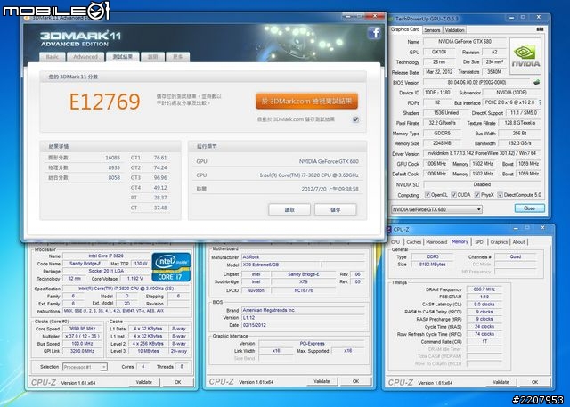
Task: Open the About tab in CPU-Z
Action: click(518, 242)
